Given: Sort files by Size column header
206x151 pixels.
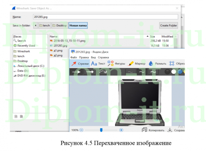Looking at the screenshot, I should [152, 36].
